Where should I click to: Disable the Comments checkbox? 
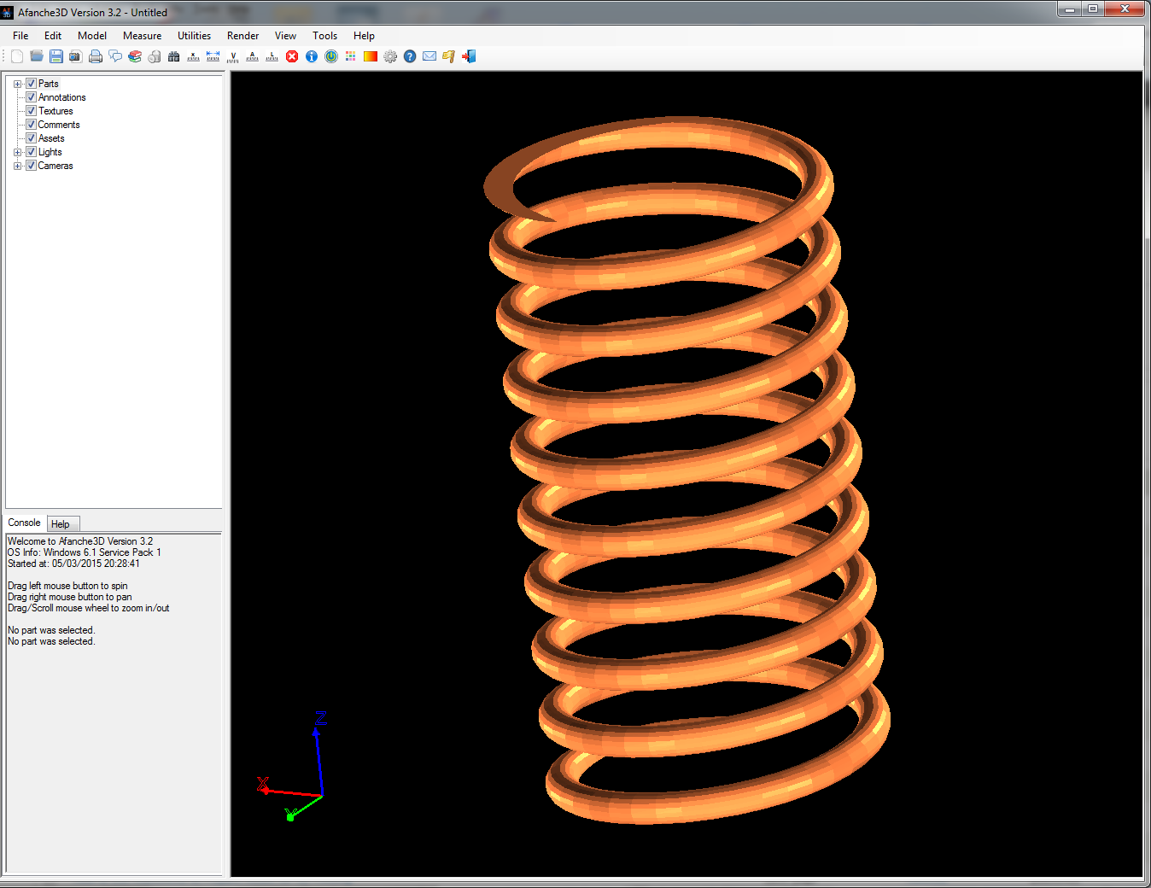click(x=31, y=125)
